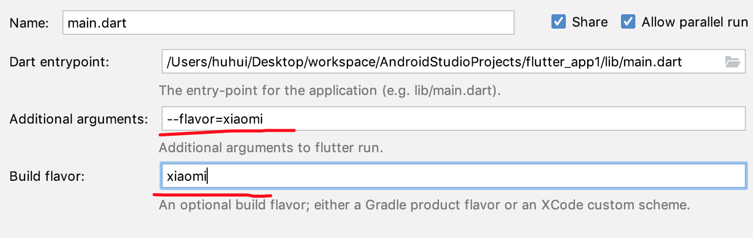Viewport: 753px width, 238px height.
Task: Place cursor on "--flavor=xiaomi" argument text
Action: tap(215, 119)
